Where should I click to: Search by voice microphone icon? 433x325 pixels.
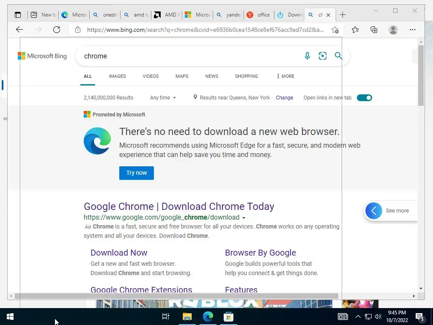307,56
